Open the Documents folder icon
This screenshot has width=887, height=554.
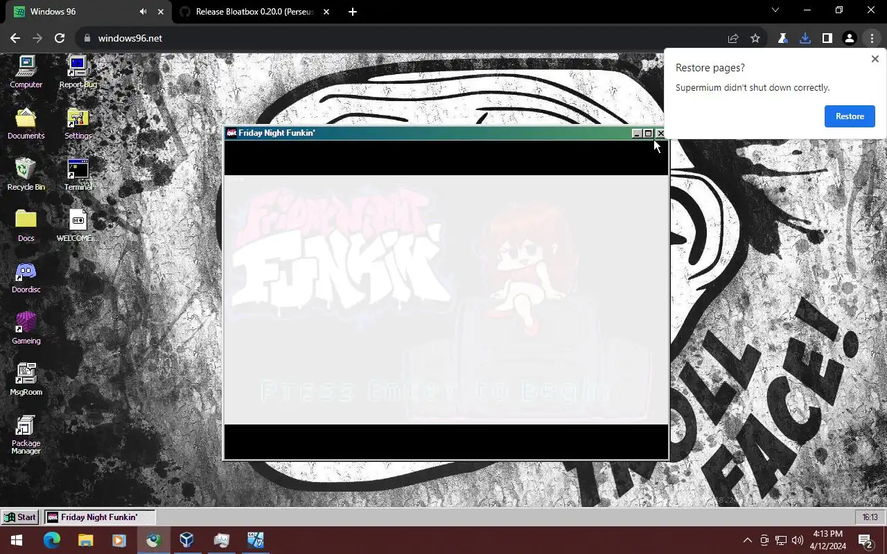click(26, 123)
